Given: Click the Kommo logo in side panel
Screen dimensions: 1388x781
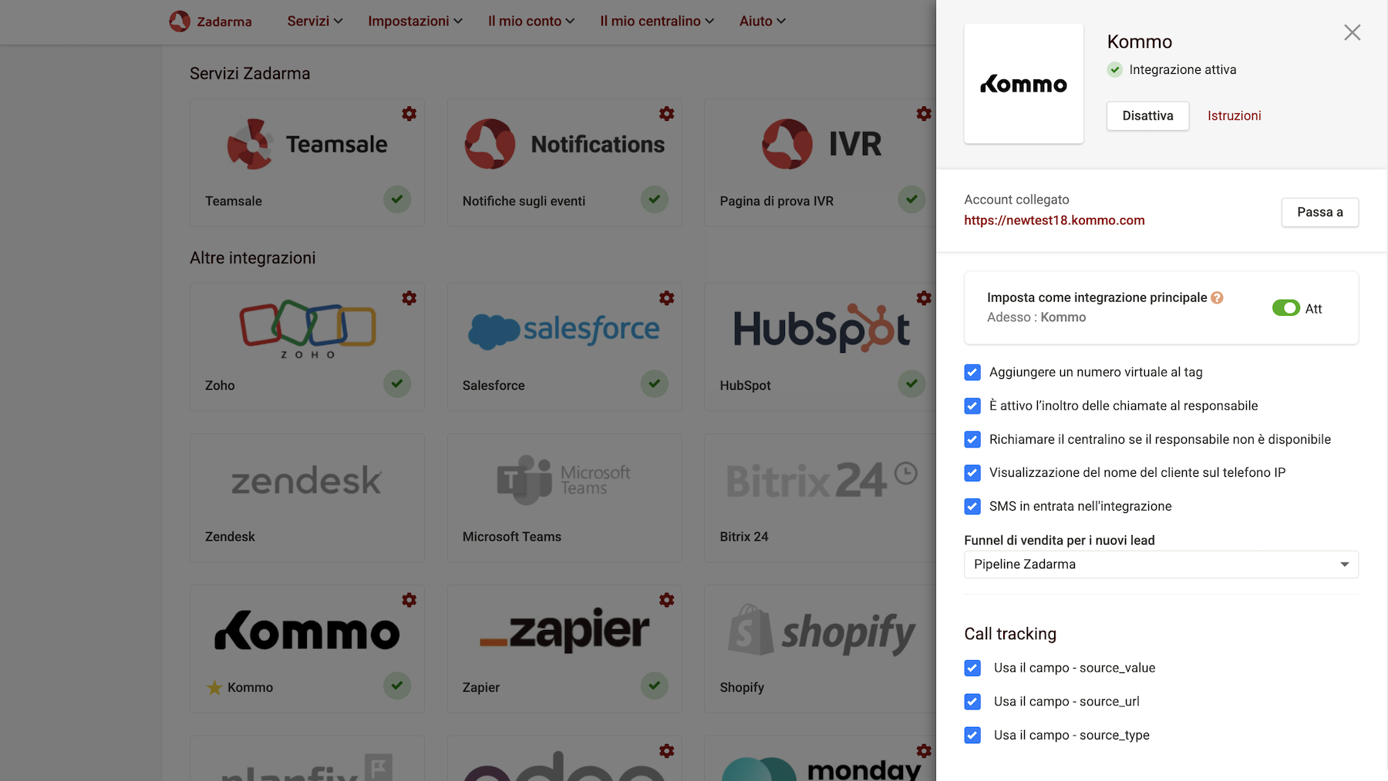Looking at the screenshot, I should pos(1023,84).
